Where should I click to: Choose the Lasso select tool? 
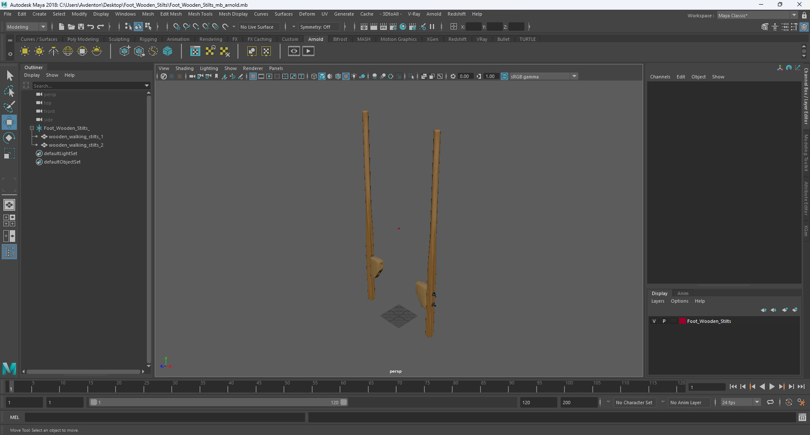click(x=9, y=91)
